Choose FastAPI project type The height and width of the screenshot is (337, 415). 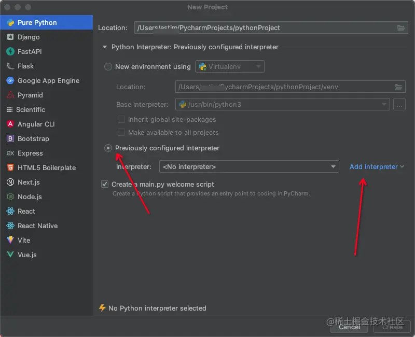(47, 51)
